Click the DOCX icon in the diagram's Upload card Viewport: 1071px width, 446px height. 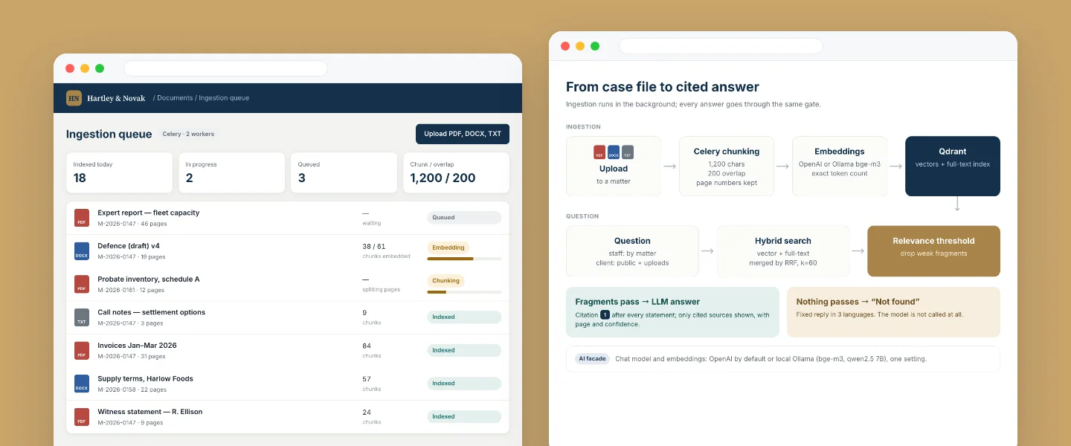coord(614,152)
